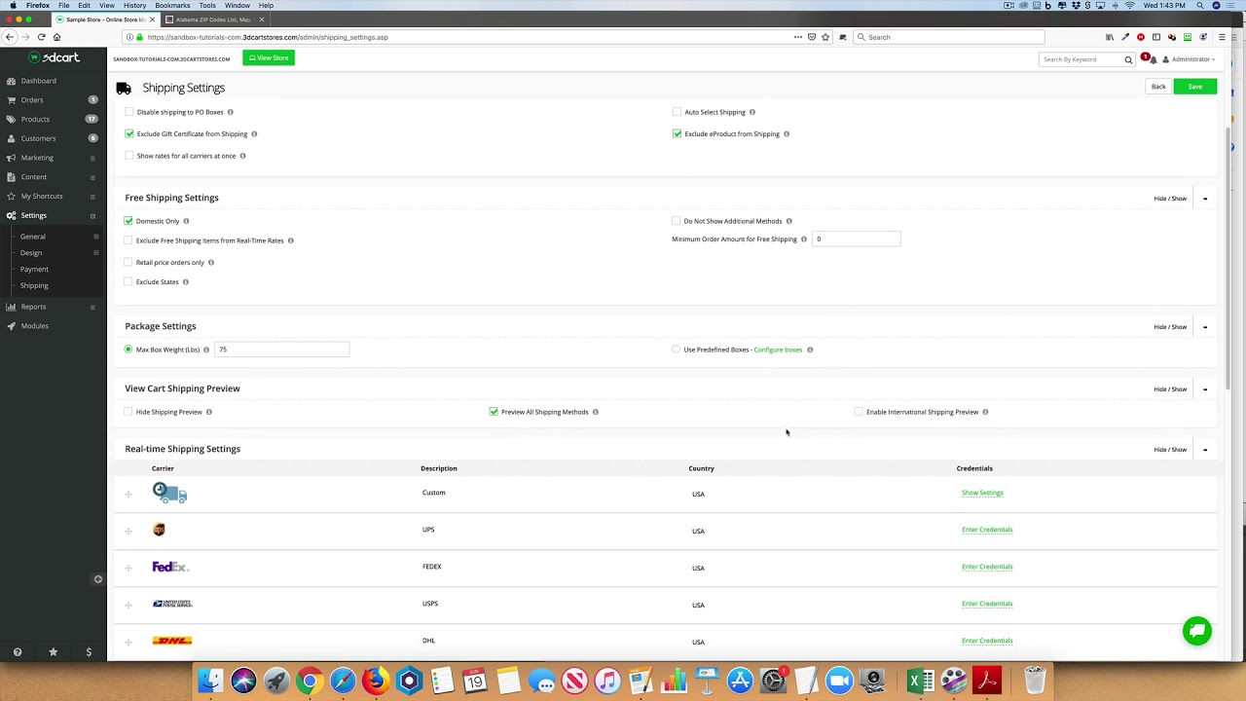Open My Shortcuts star item
The height and width of the screenshot is (701, 1246).
pos(42,196)
